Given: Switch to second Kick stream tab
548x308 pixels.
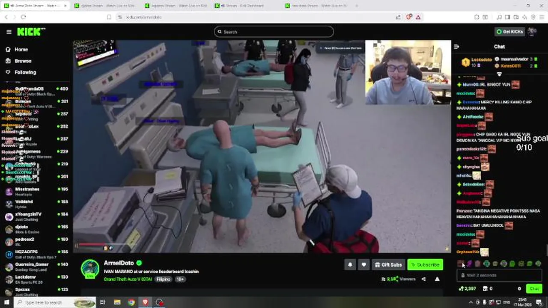Looking at the screenshot, I should (x=105, y=6).
